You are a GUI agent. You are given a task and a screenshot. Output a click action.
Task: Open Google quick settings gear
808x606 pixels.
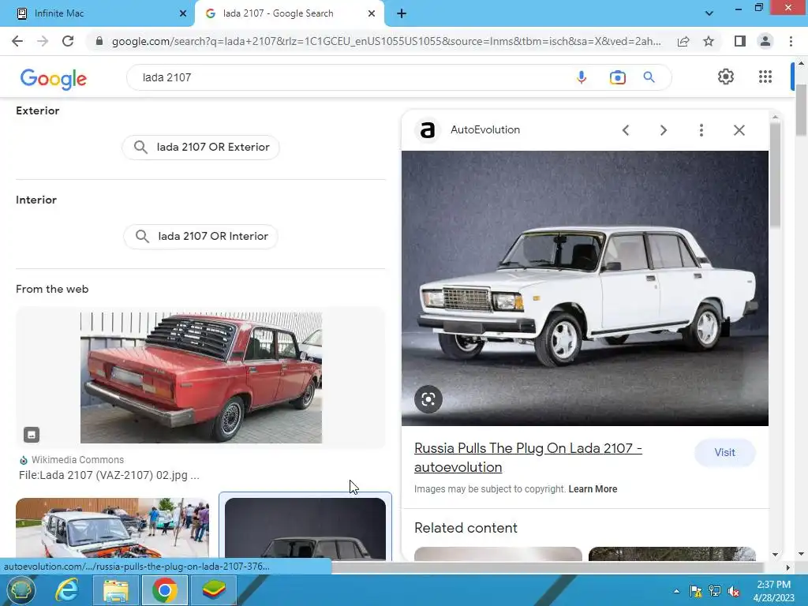726,77
